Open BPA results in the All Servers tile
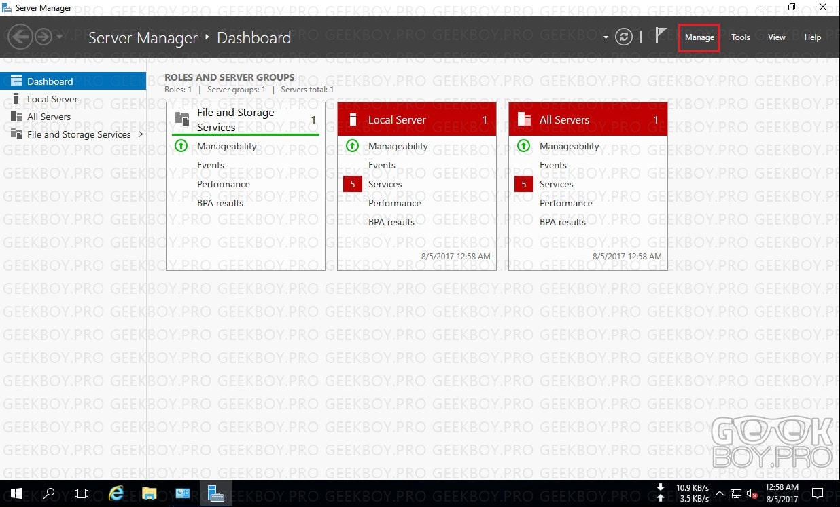This screenshot has width=840, height=507. 563,222
